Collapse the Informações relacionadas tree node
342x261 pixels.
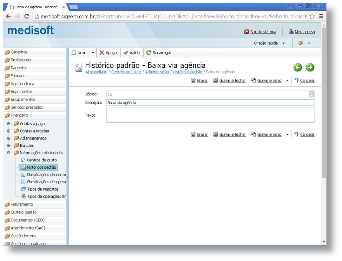[x=9, y=153]
